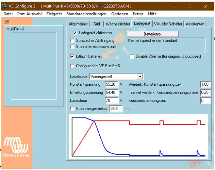This screenshot has width=215, height=170.
Task: Click the MultiPlus-II device label
Action: 15,29
